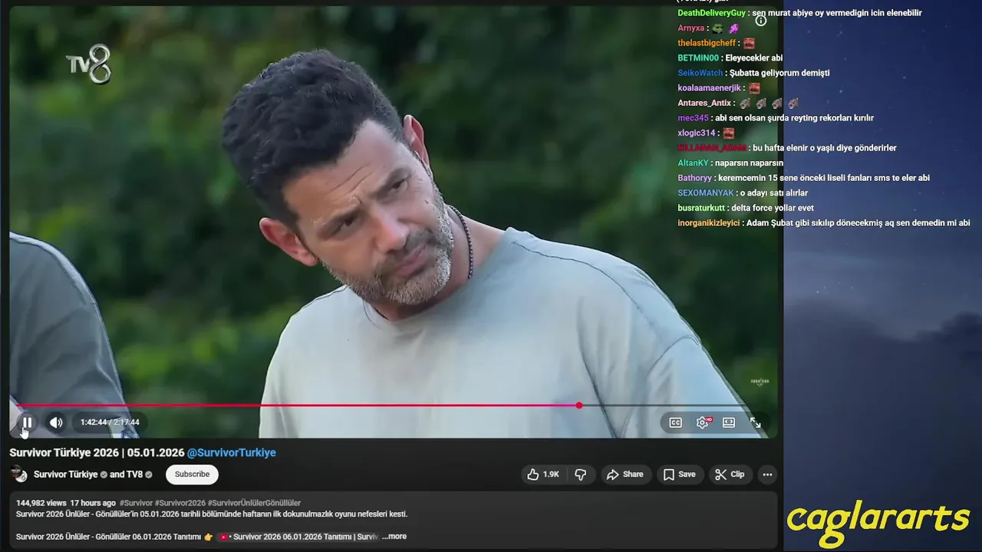Expand the description with ...more

(395, 537)
